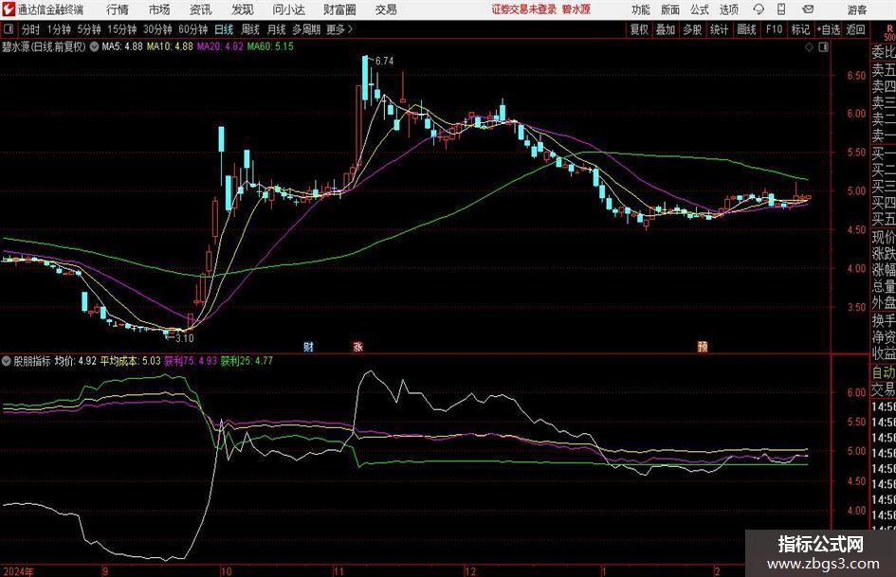Click the customer service headset icon
The height and width of the screenshot is (577, 896).
[759, 9]
